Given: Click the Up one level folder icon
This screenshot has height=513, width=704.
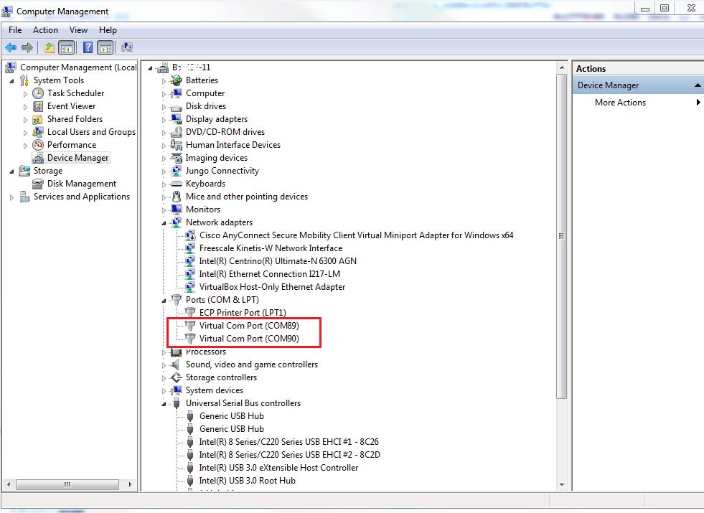Looking at the screenshot, I should pos(49,47).
